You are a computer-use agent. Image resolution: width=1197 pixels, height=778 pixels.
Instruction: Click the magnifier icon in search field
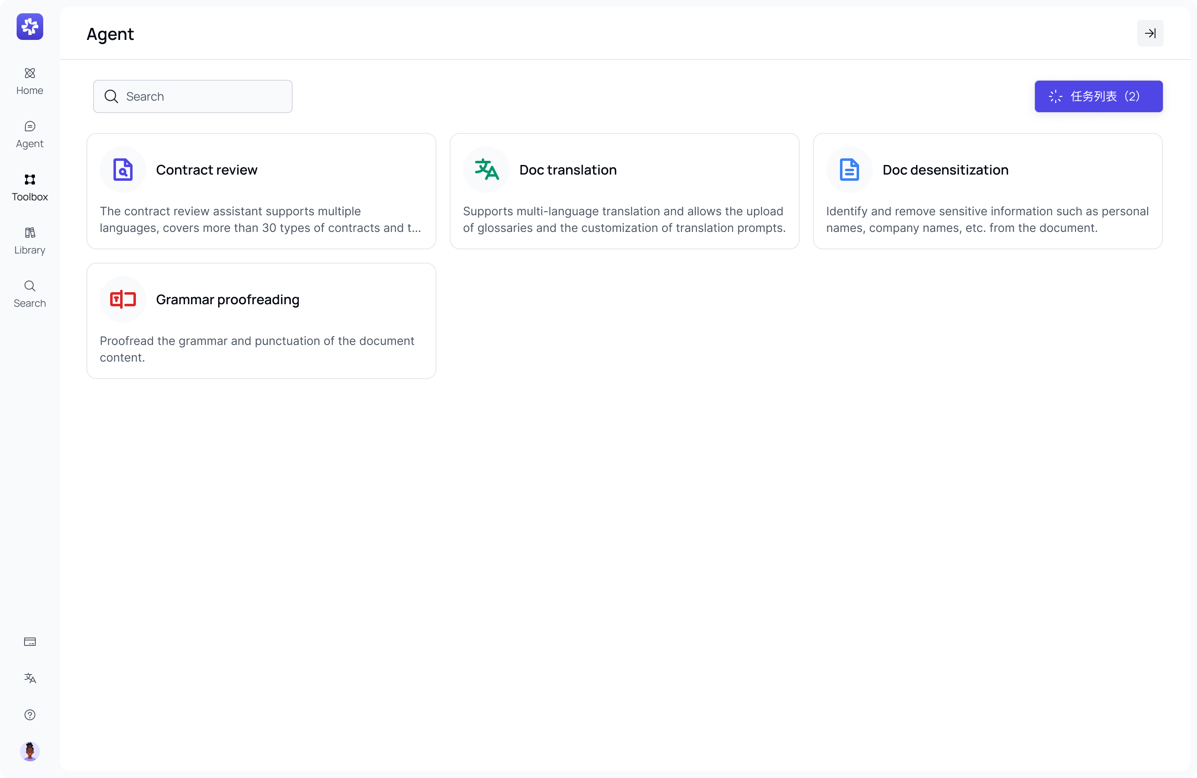click(x=111, y=96)
